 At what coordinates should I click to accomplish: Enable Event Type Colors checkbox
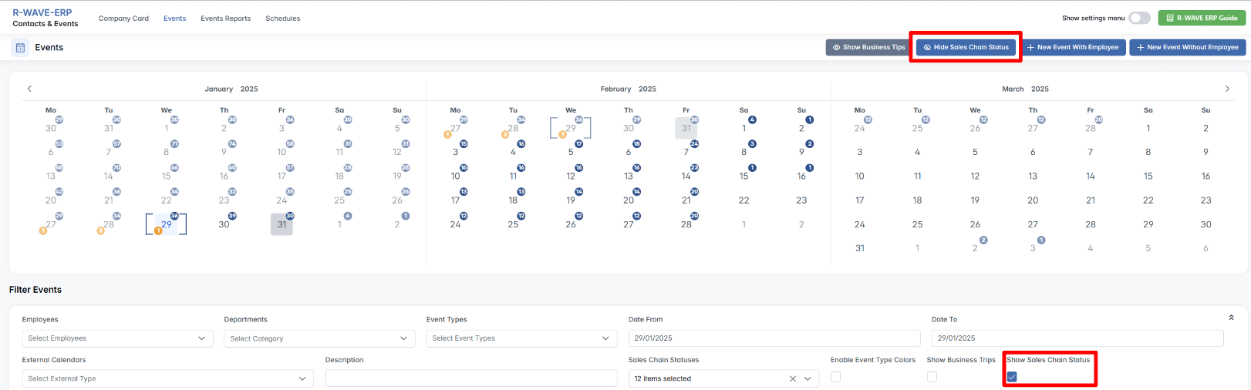[835, 377]
